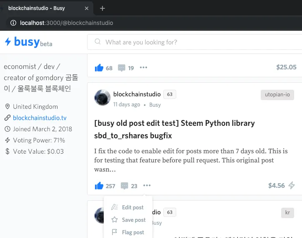Image resolution: width=302 pixels, height=238 pixels.
Task: Click the flag icon next to Flag post
Action: pyautogui.click(x=115, y=232)
